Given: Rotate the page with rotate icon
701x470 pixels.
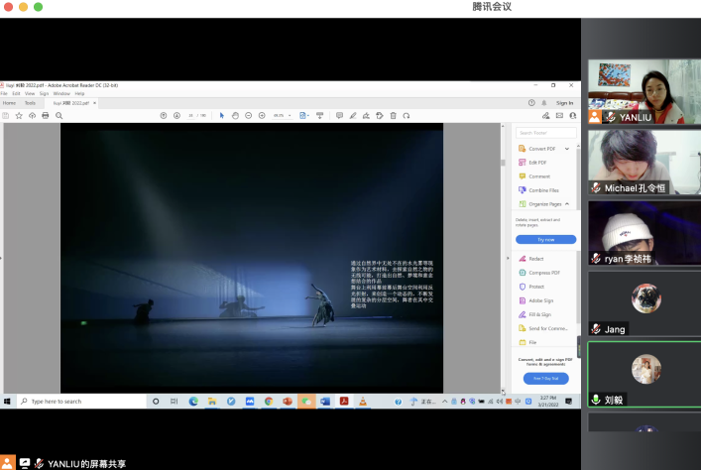Looking at the screenshot, I should (x=407, y=115).
